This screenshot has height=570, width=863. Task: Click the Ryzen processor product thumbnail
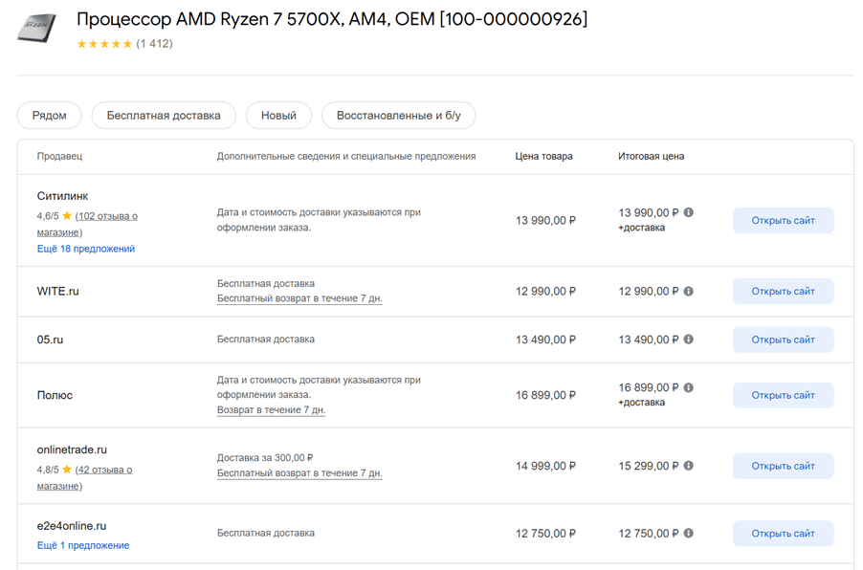37,29
